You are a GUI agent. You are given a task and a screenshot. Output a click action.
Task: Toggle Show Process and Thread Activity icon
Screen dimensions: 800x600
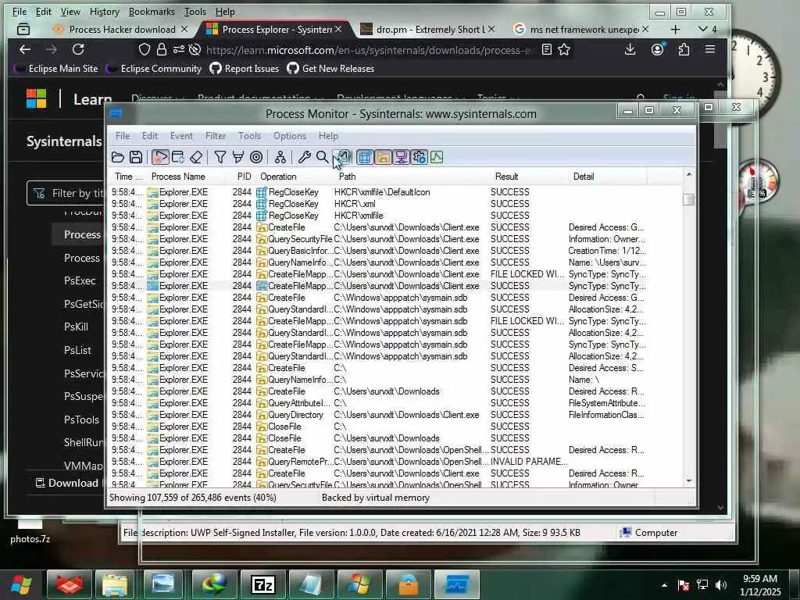click(419, 157)
